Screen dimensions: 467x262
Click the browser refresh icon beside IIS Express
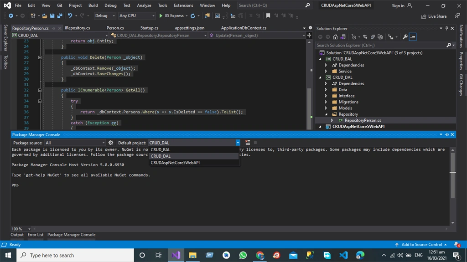193,16
